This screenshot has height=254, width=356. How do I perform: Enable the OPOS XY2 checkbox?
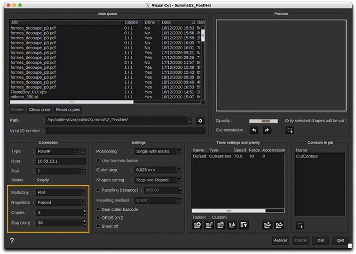(99, 217)
